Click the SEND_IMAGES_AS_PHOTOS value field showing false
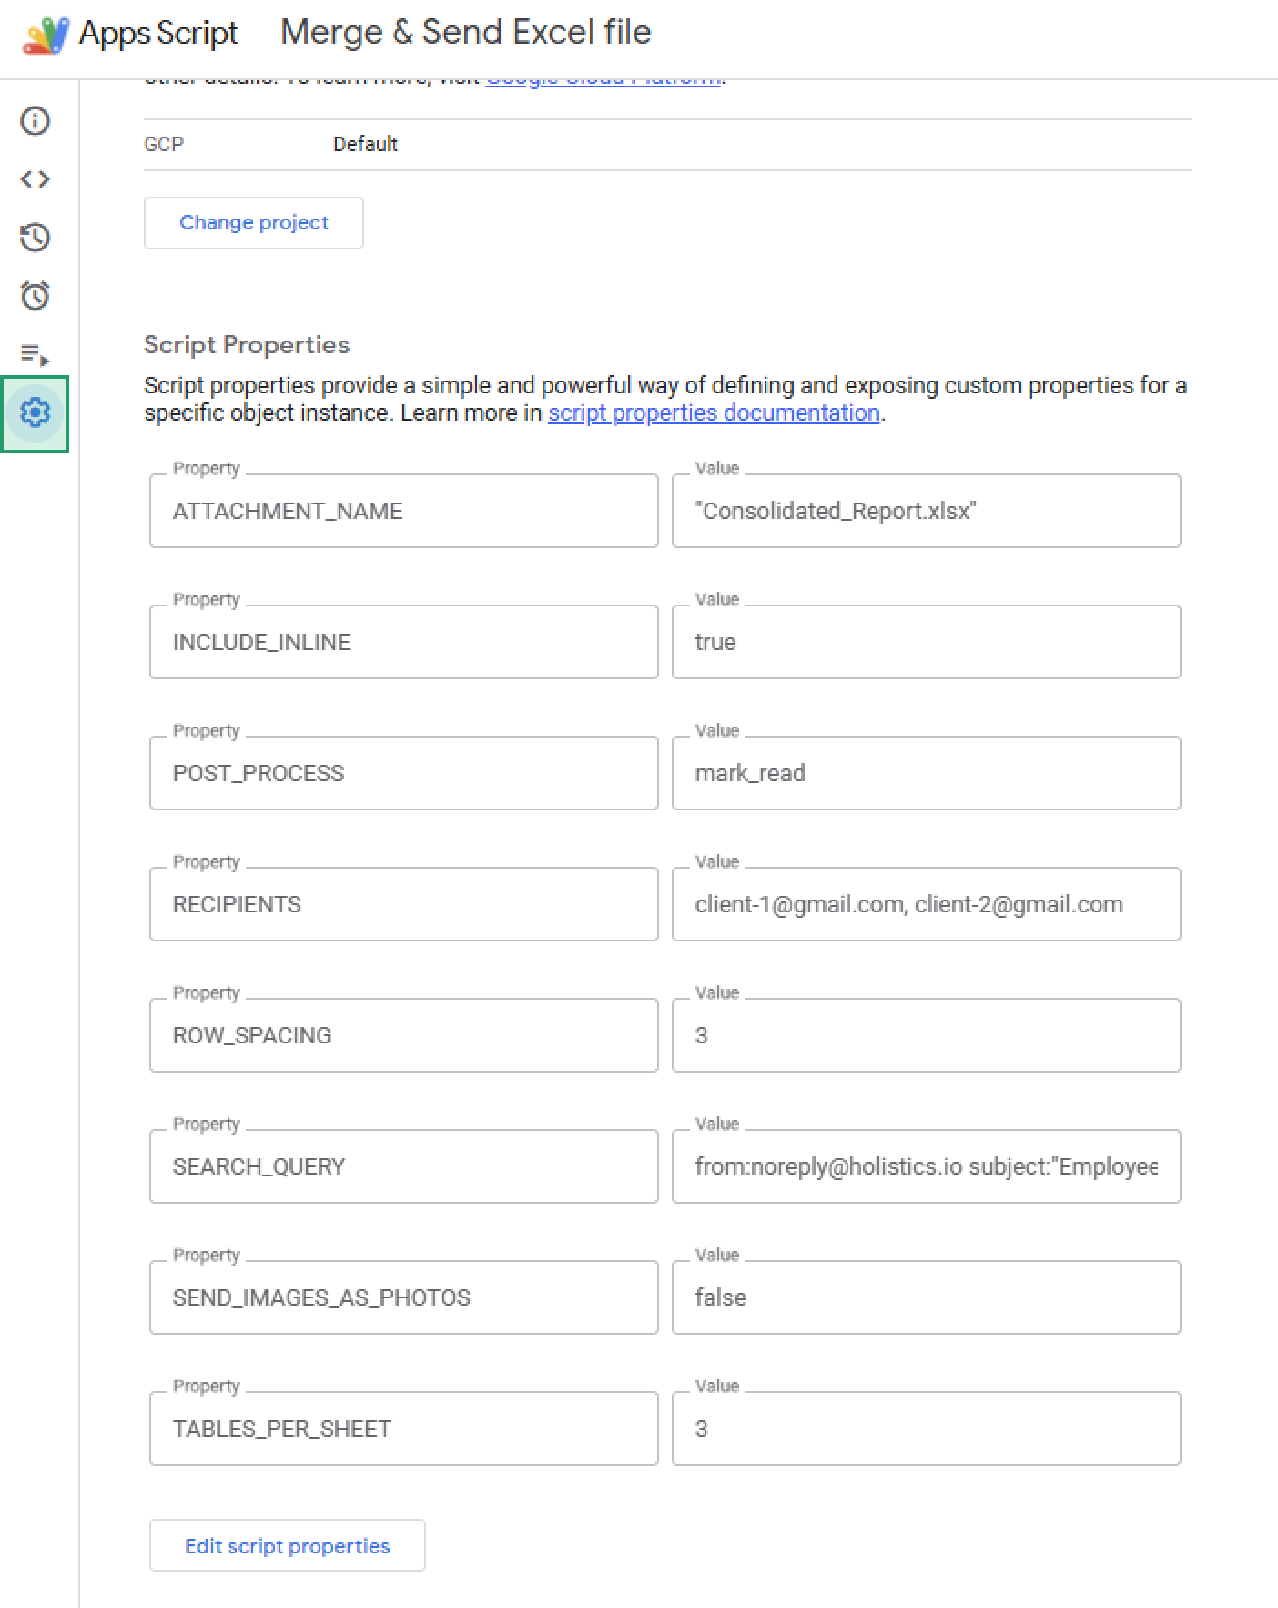 926,1298
